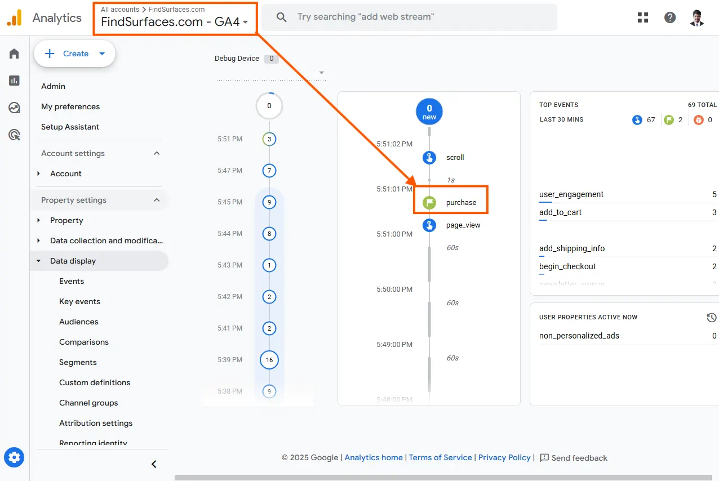
Task: Open Audiences under Data display
Action: pyautogui.click(x=79, y=322)
